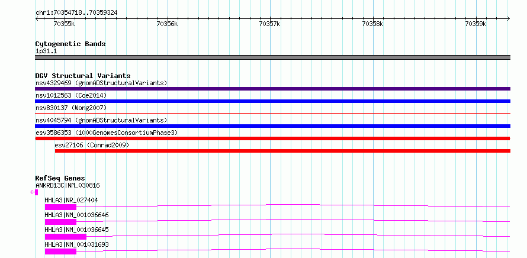Click the HHLA3 NR_027404 magenta exon block
The image size is (527, 258).
60,207
